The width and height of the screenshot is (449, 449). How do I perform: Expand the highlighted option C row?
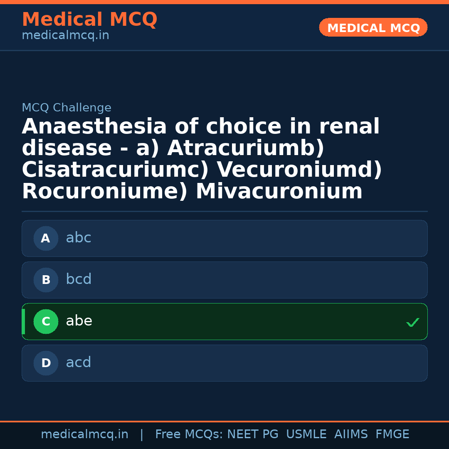tap(224, 321)
